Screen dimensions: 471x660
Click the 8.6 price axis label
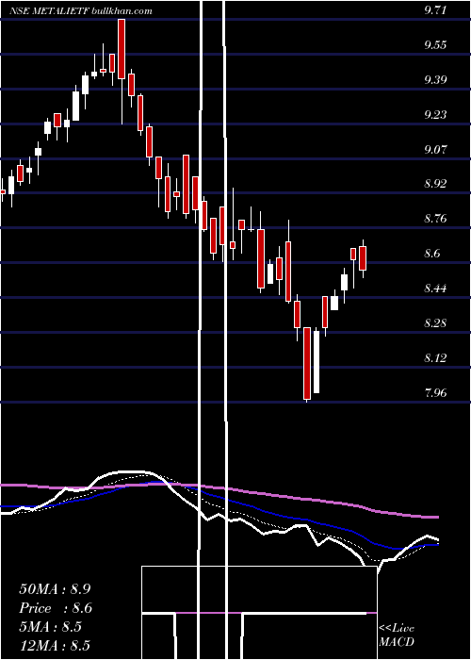coord(431,254)
